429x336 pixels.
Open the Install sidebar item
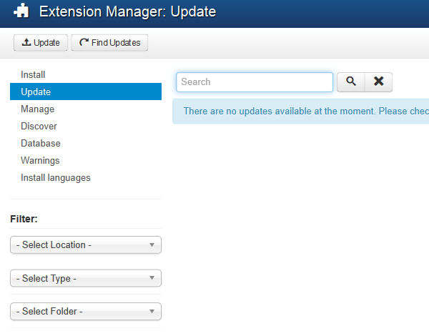pyautogui.click(x=33, y=74)
